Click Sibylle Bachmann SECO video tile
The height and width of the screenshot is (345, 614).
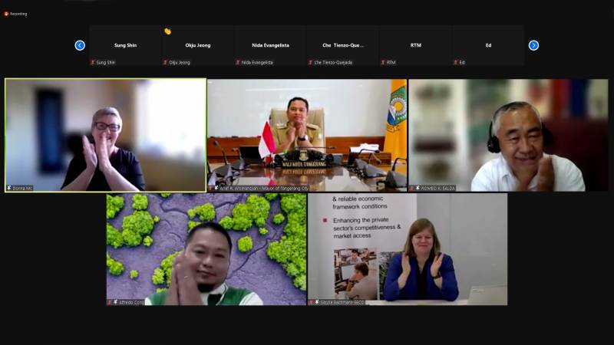pyautogui.click(x=408, y=249)
